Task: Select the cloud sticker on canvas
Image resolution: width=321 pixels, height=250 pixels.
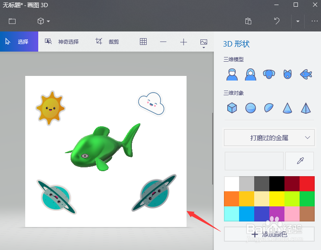Action: tap(151, 103)
